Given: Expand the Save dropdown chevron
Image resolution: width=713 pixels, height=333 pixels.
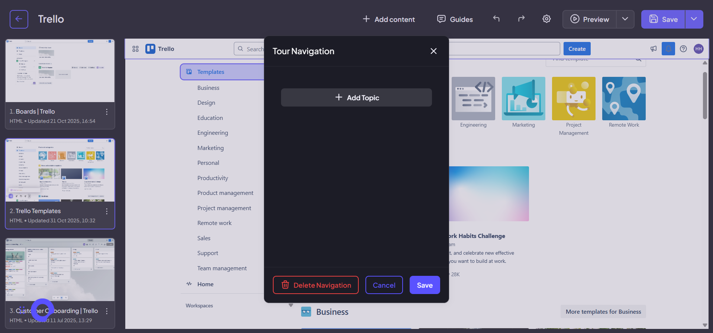Looking at the screenshot, I should tap(694, 19).
